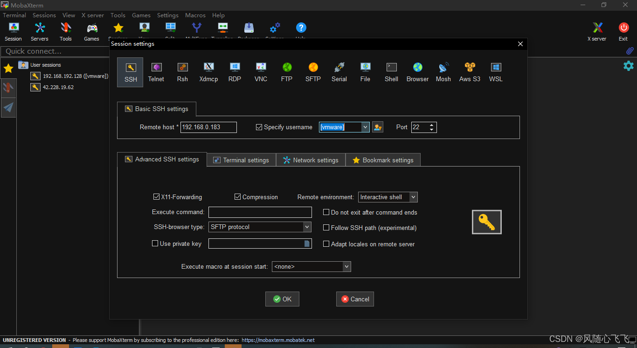
Task: Click the Session toolbar icon
Action: [x=13, y=32]
